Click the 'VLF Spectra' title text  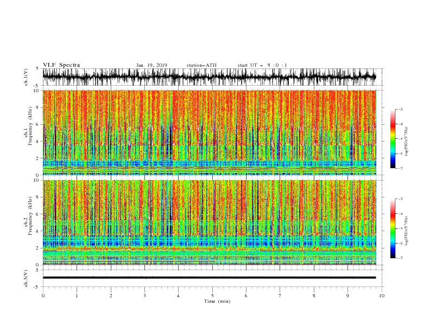pyautogui.click(x=61, y=65)
